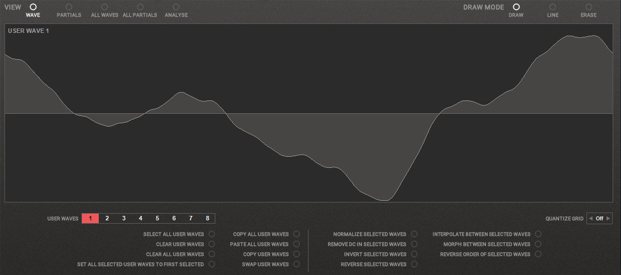Switch view to Partials

(69, 7)
